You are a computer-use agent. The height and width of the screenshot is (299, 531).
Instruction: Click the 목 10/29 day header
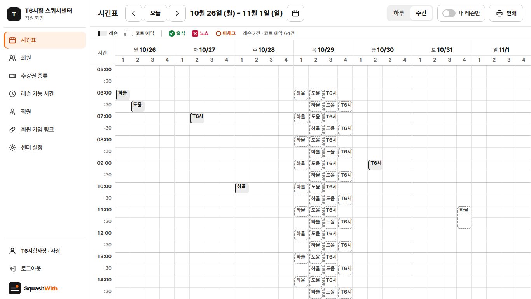click(323, 50)
